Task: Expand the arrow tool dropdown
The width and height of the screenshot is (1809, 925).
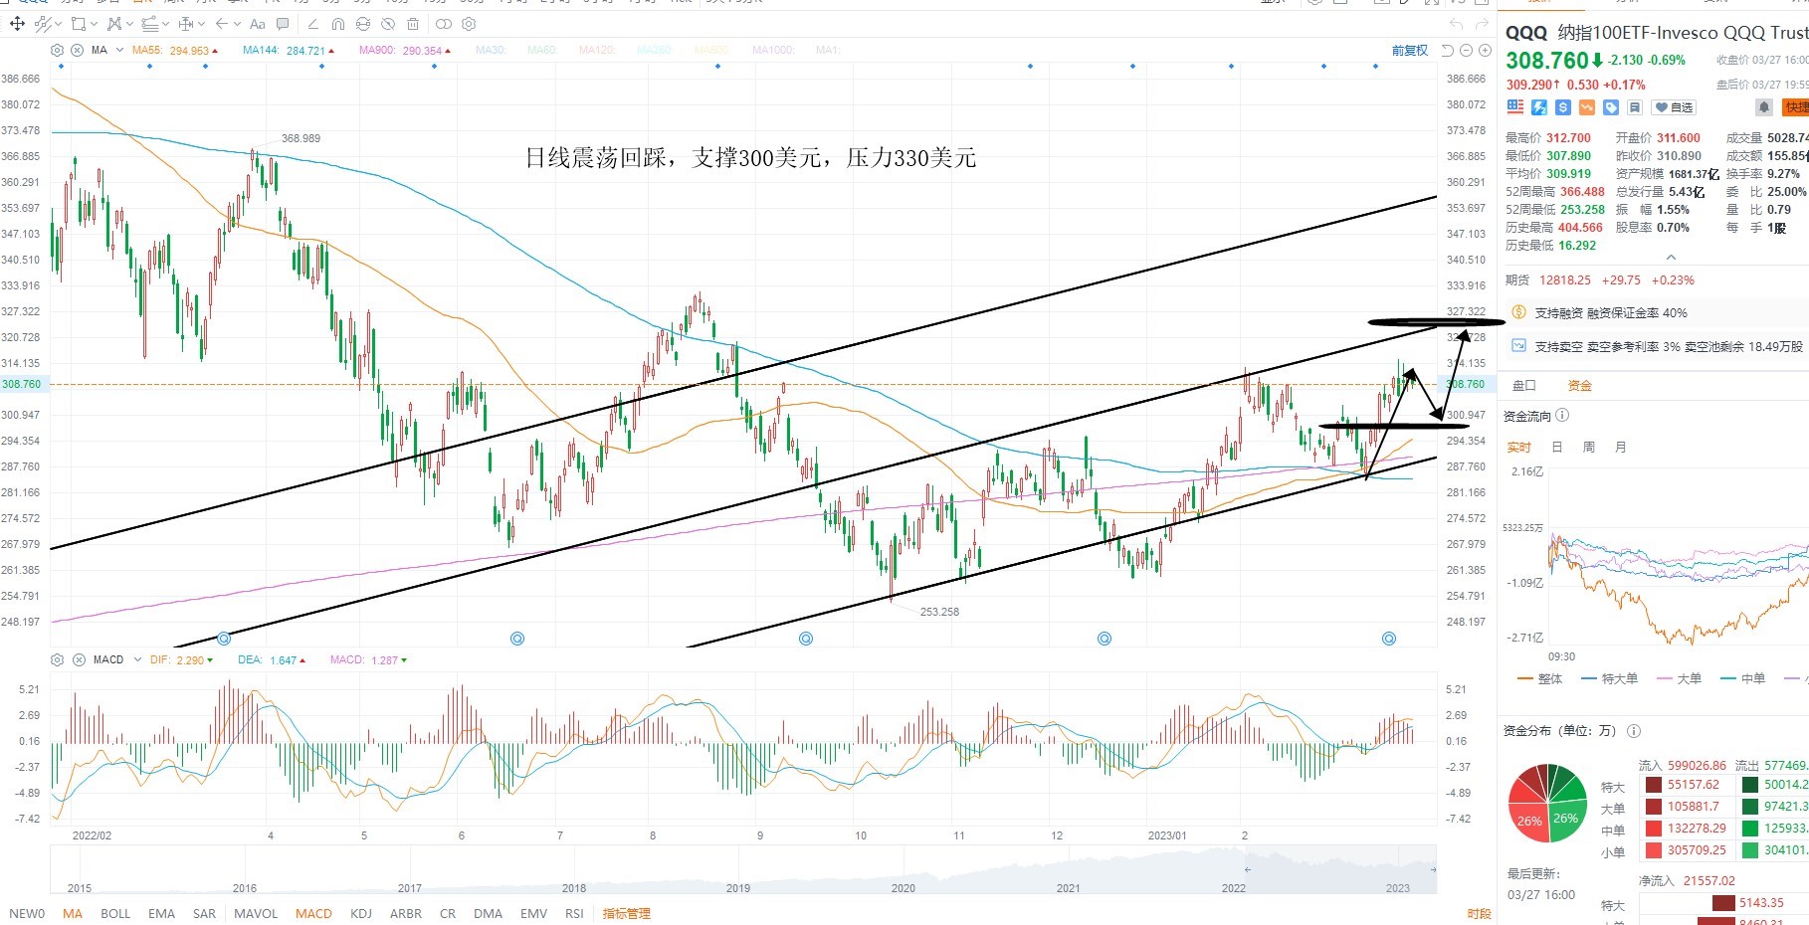Action: tap(238, 24)
